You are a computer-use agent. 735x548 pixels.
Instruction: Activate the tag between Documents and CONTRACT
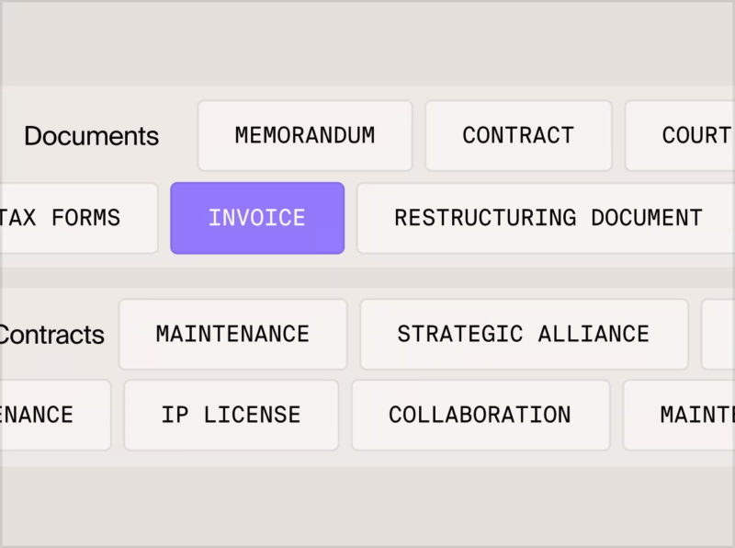click(x=305, y=136)
